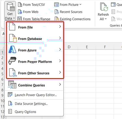Image resolution: width=122 pixels, height=119 pixels.
Task: Click the From Database cylinder icon
Action: (13, 38)
